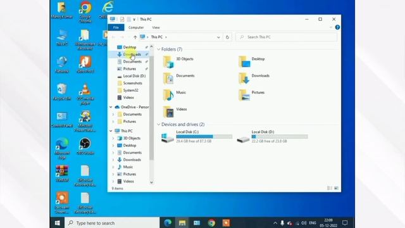Click Local Disk (C:) usage bar
The height and width of the screenshot is (228, 405).
(204, 137)
